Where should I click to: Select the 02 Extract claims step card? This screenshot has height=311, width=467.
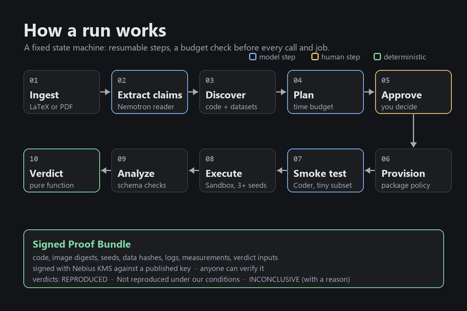point(149,92)
